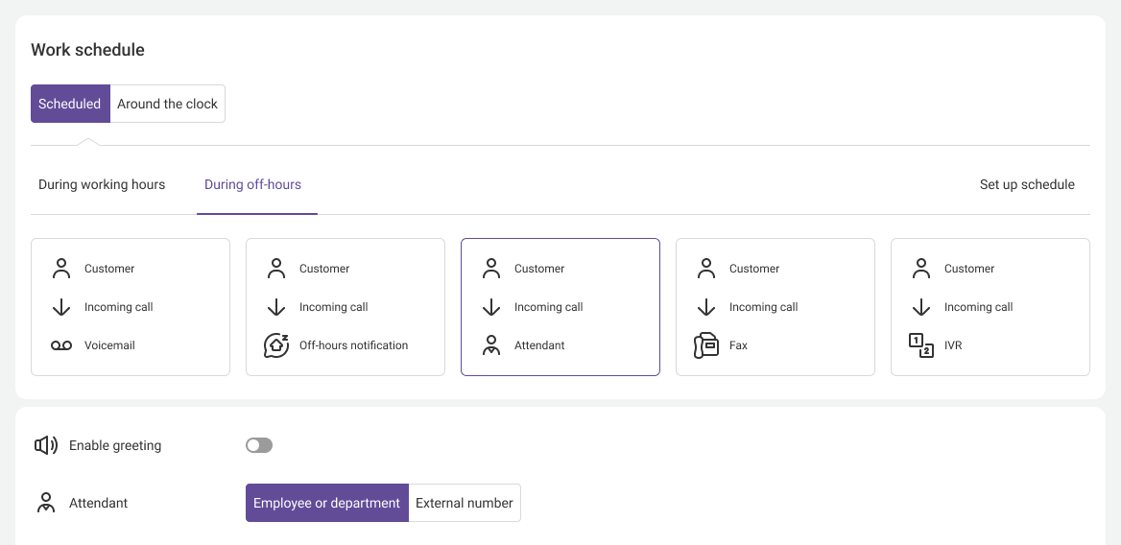Click the speaker icon beside Enable greeting
This screenshot has width=1121, height=545.
pyautogui.click(x=46, y=445)
